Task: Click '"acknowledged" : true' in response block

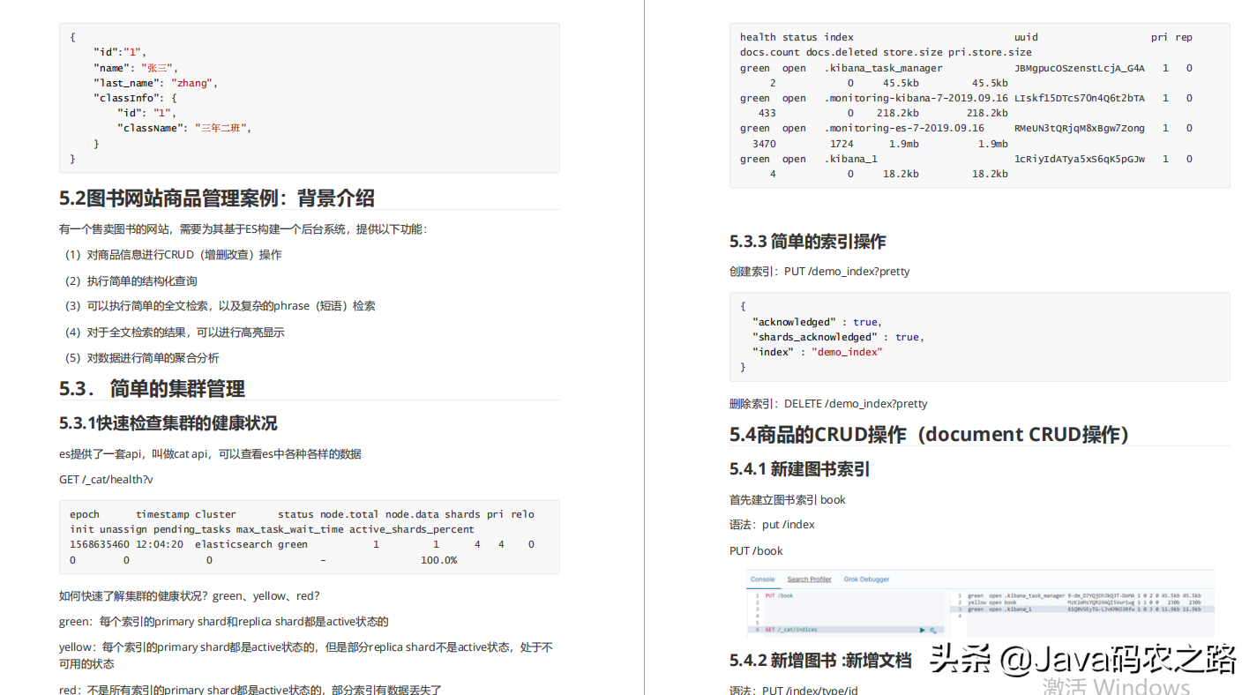Action: coord(817,322)
